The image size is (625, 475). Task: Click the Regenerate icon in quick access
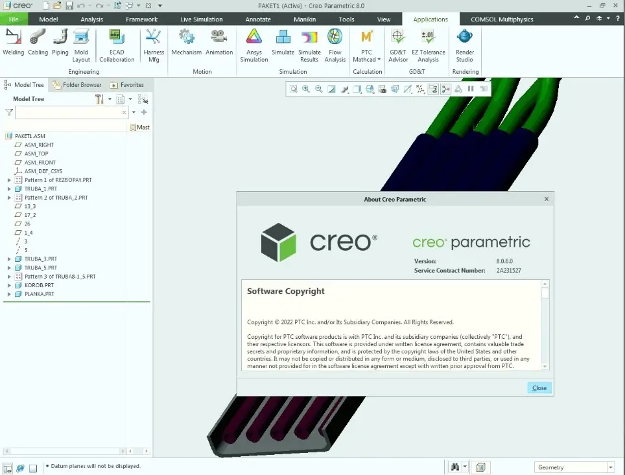(x=117, y=6)
